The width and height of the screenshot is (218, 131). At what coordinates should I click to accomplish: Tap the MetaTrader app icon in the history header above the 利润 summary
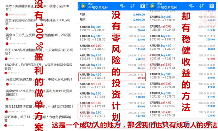[83, 6]
